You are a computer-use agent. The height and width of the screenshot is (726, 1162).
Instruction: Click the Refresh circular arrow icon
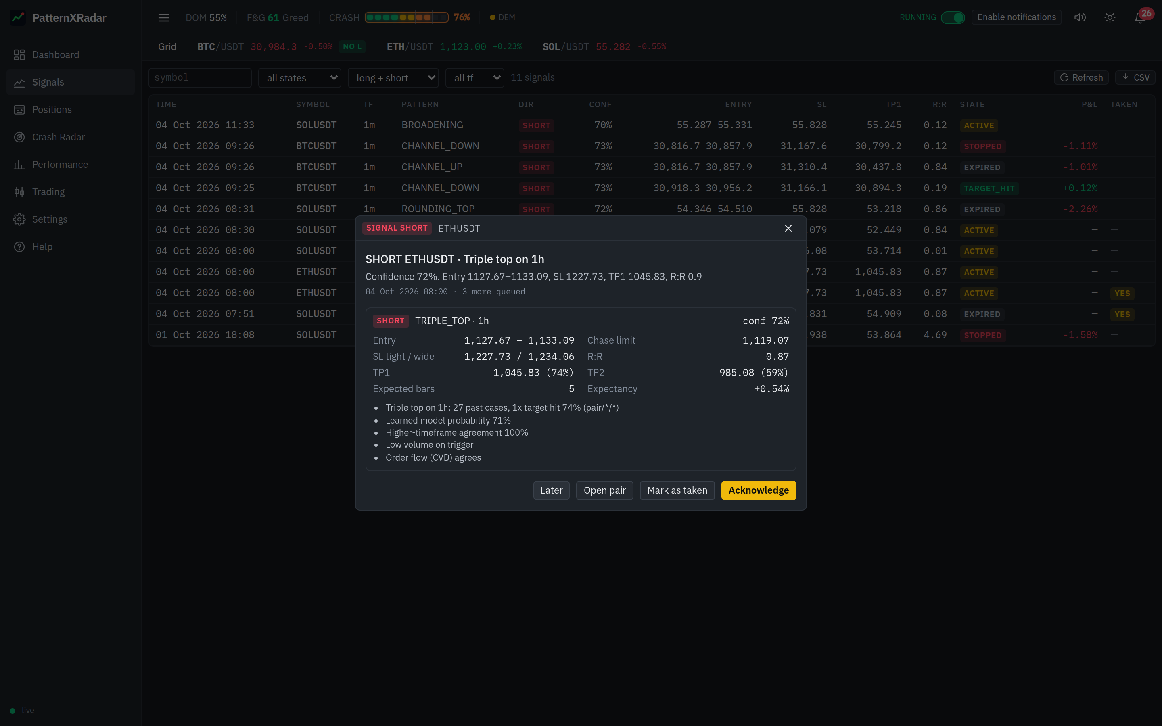click(x=1064, y=77)
